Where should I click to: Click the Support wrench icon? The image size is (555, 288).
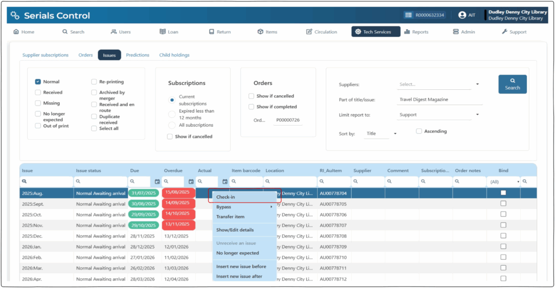[505, 32]
